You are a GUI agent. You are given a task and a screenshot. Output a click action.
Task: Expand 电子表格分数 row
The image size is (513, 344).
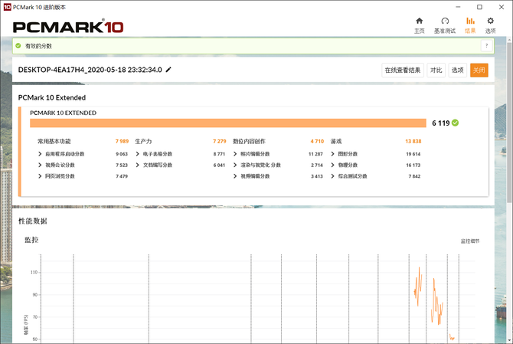click(137, 154)
